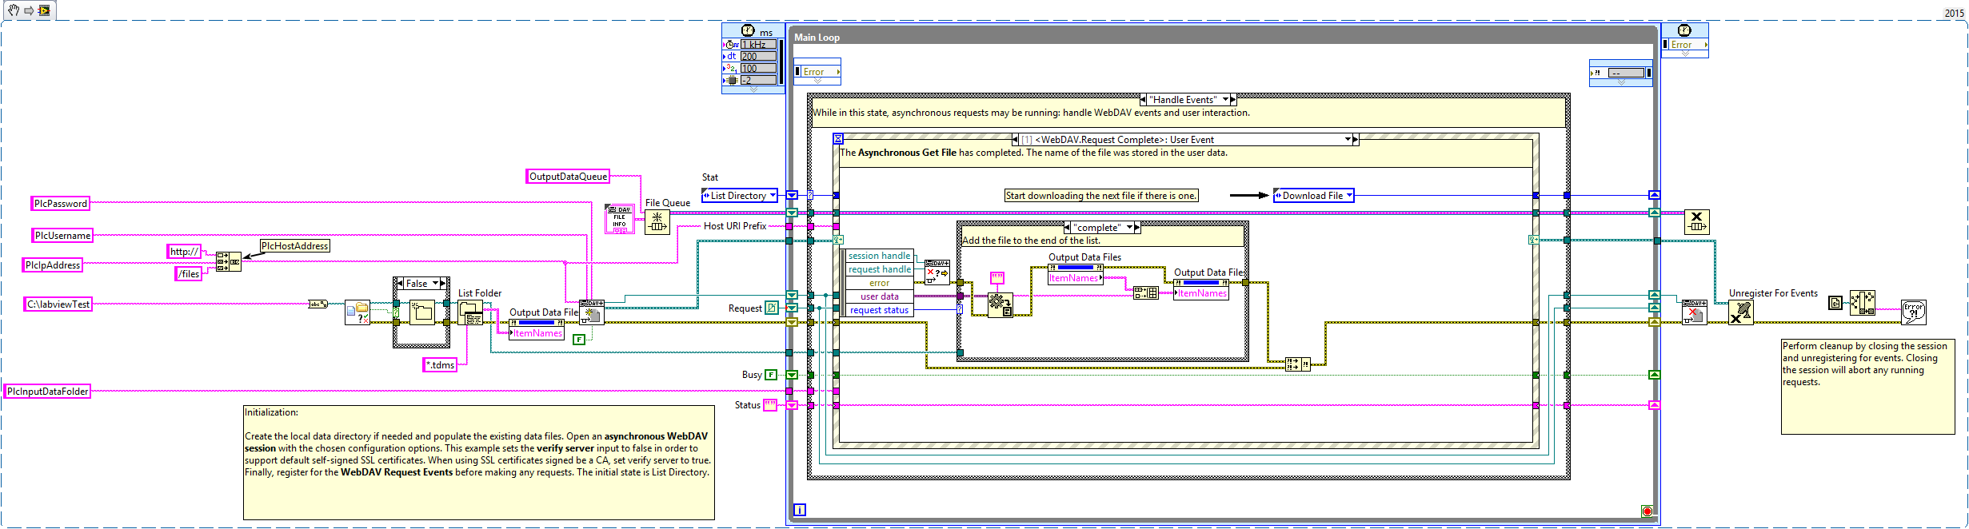Open the "complete" case selector dropdown

point(1129,228)
